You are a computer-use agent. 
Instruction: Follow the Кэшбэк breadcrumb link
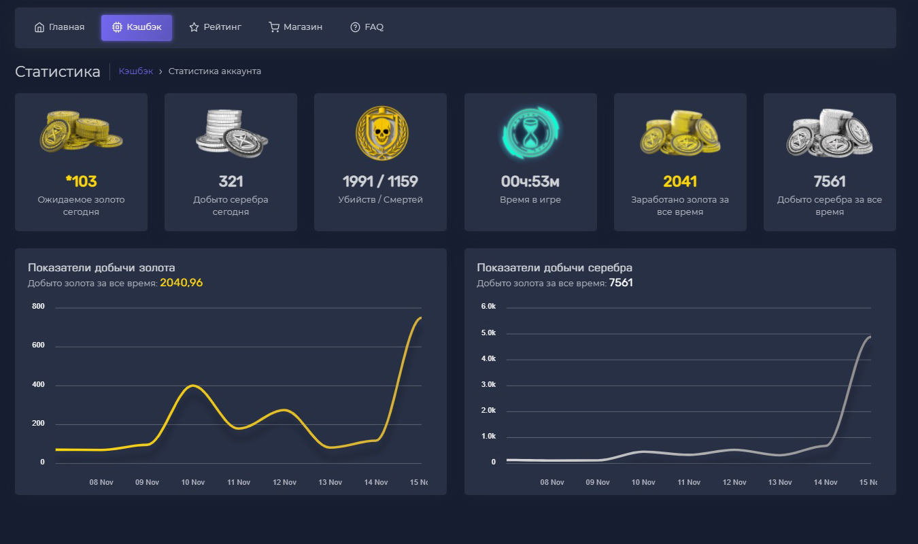coord(136,71)
